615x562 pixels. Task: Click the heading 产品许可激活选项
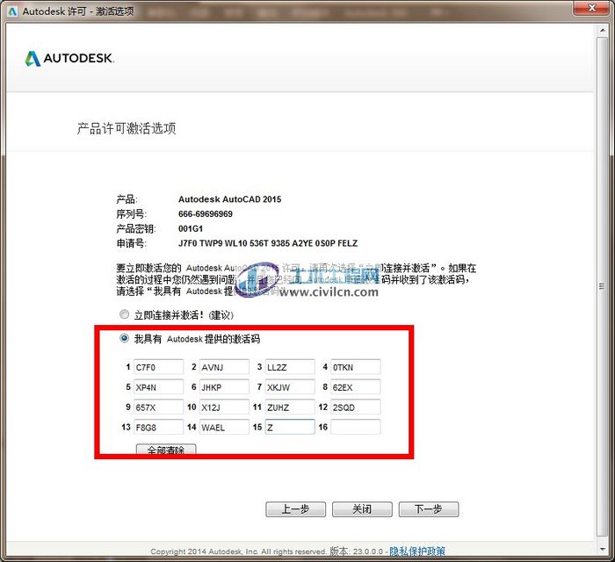click(127, 128)
